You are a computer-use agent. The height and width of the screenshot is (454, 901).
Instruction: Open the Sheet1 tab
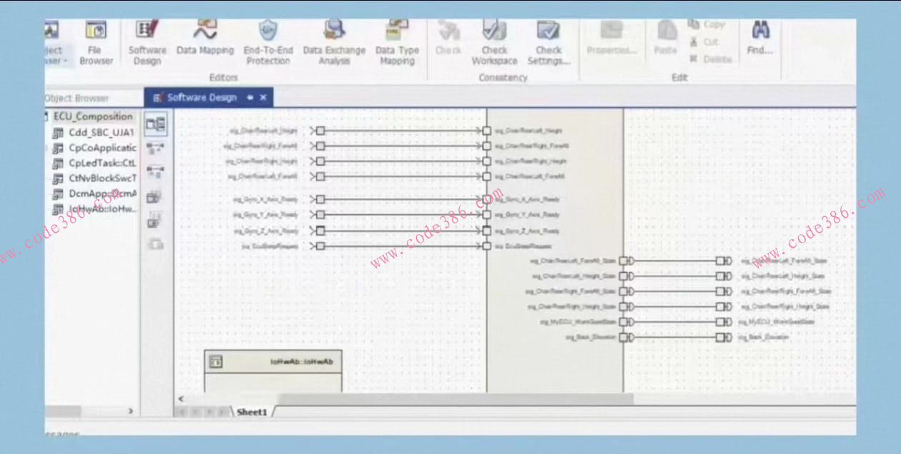click(251, 412)
